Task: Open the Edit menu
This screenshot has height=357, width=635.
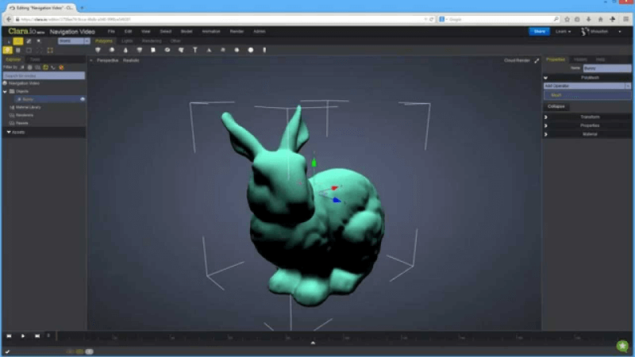Action: pyautogui.click(x=128, y=31)
